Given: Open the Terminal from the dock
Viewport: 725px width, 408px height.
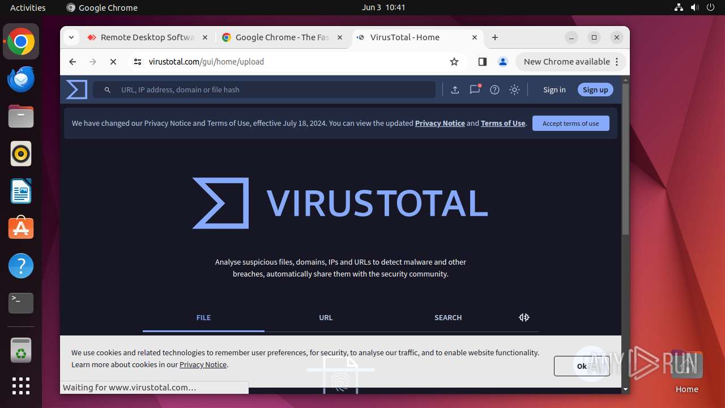Looking at the screenshot, I should tap(21, 303).
